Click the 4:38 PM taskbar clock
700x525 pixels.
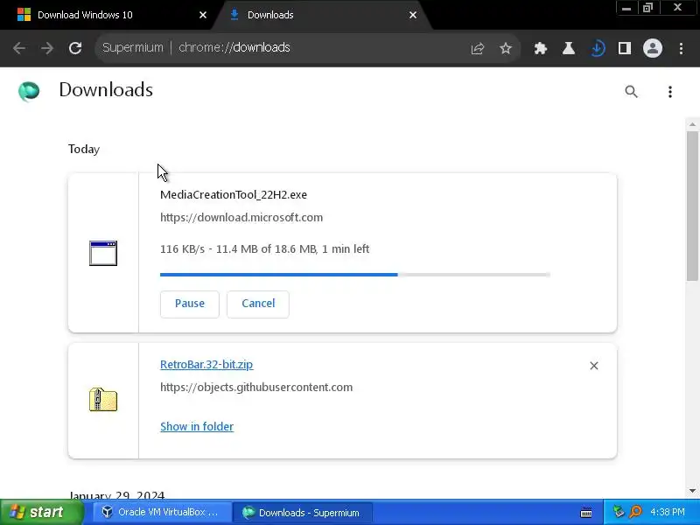click(x=667, y=512)
